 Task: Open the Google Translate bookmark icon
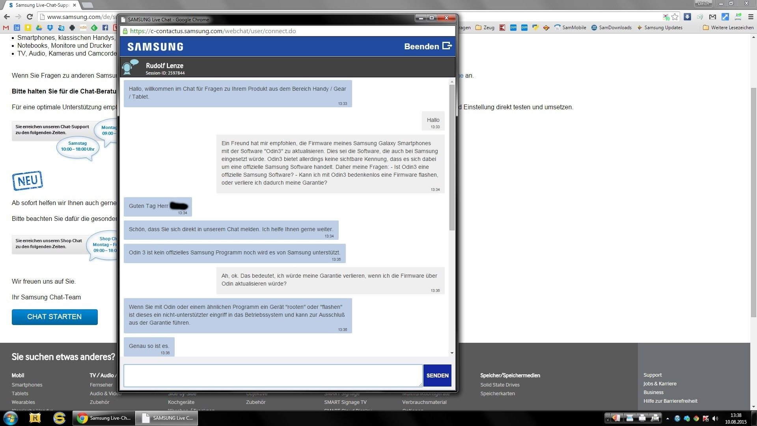61,28
